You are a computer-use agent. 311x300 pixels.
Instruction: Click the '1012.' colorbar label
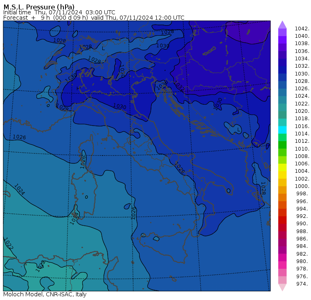click(302, 141)
